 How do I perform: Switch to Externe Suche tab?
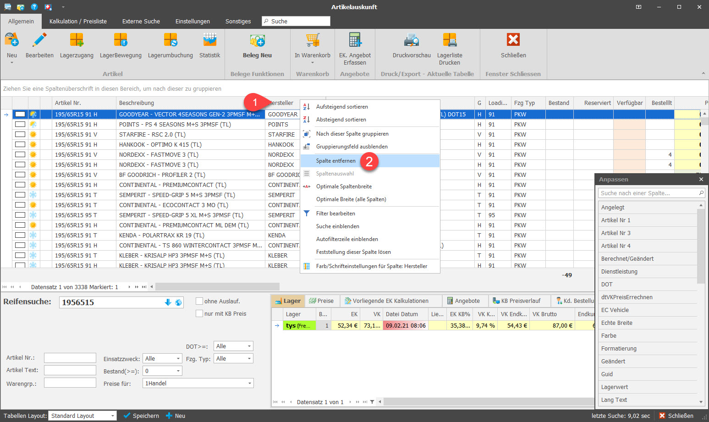[x=141, y=21]
